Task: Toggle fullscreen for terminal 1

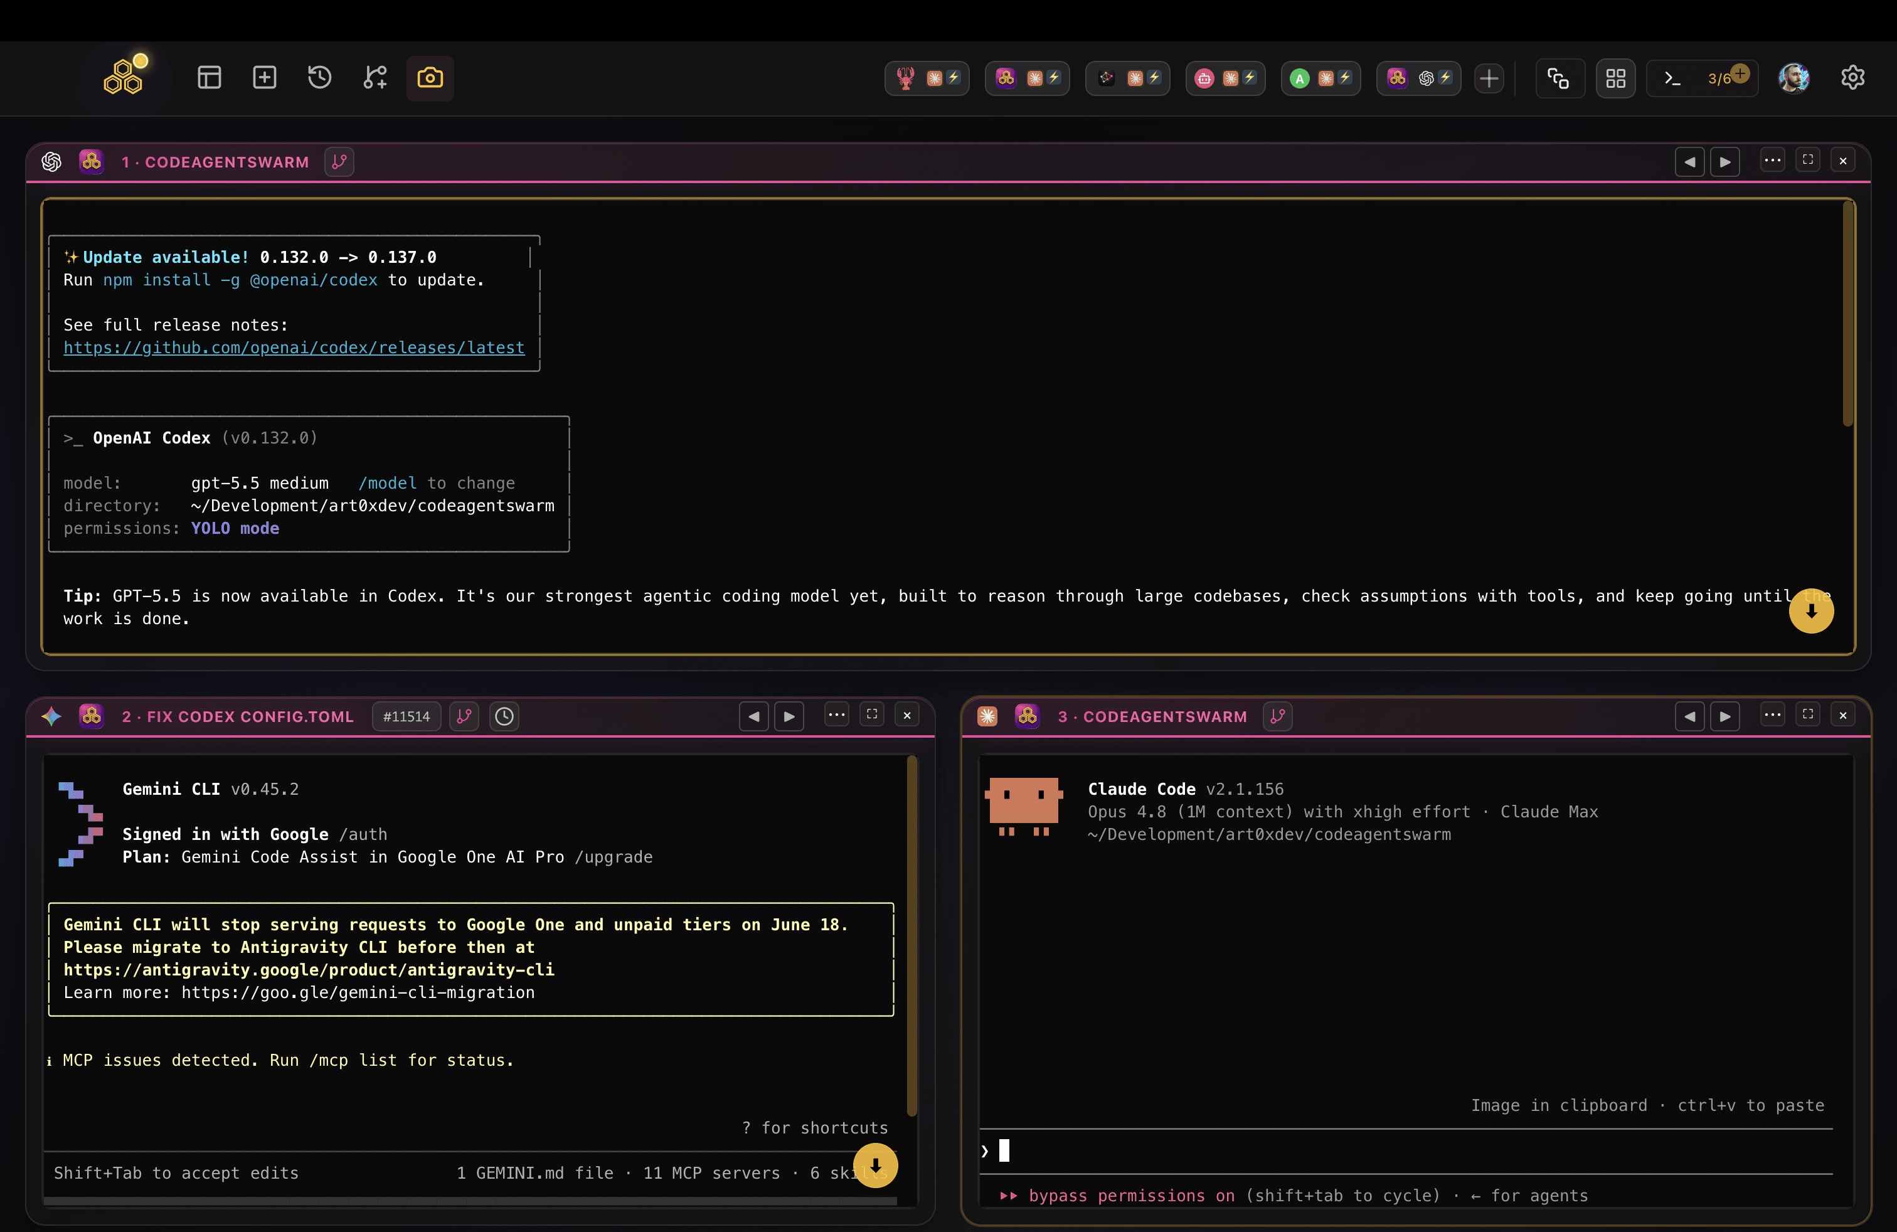Action: pos(1808,160)
